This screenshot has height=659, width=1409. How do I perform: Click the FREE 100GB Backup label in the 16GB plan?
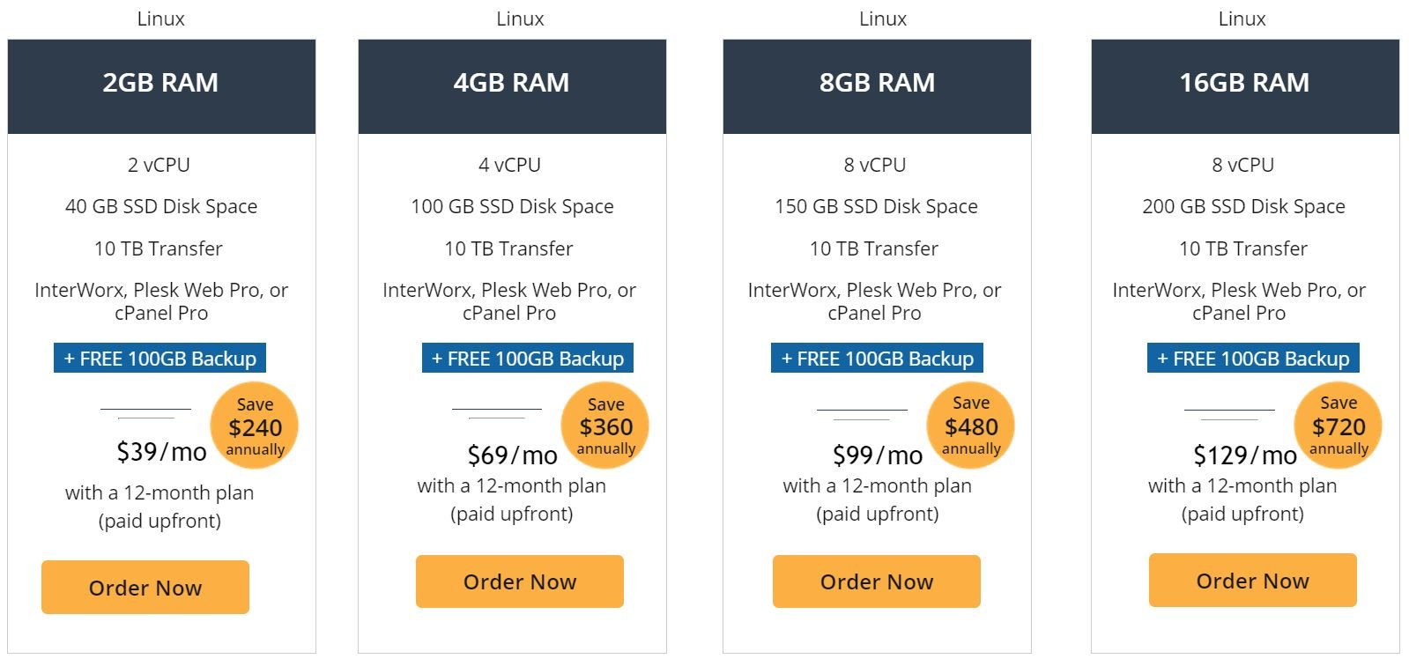pos(1253,359)
